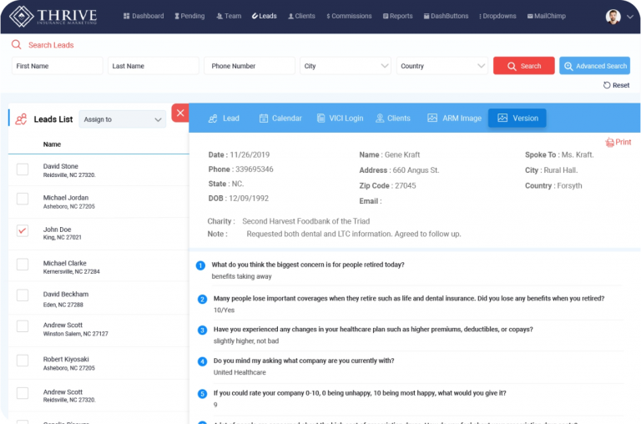This screenshot has height=424, width=641.
Task: Click the question number 4 badge
Action: pyautogui.click(x=202, y=361)
